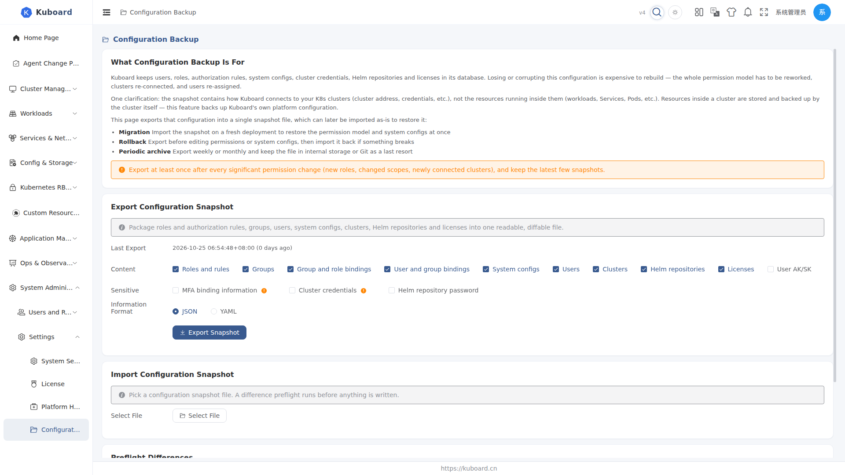845x475 pixels.
Task: Open the License settings page
Action: [46, 384]
